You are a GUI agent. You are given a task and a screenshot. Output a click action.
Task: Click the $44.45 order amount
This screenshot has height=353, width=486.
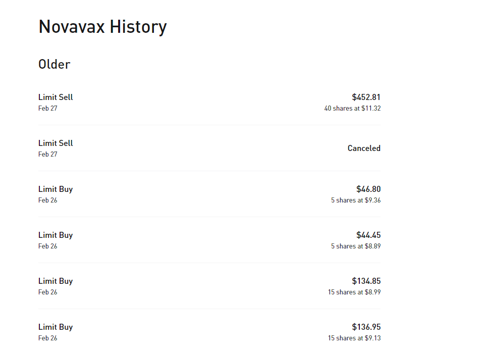coord(368,235)
